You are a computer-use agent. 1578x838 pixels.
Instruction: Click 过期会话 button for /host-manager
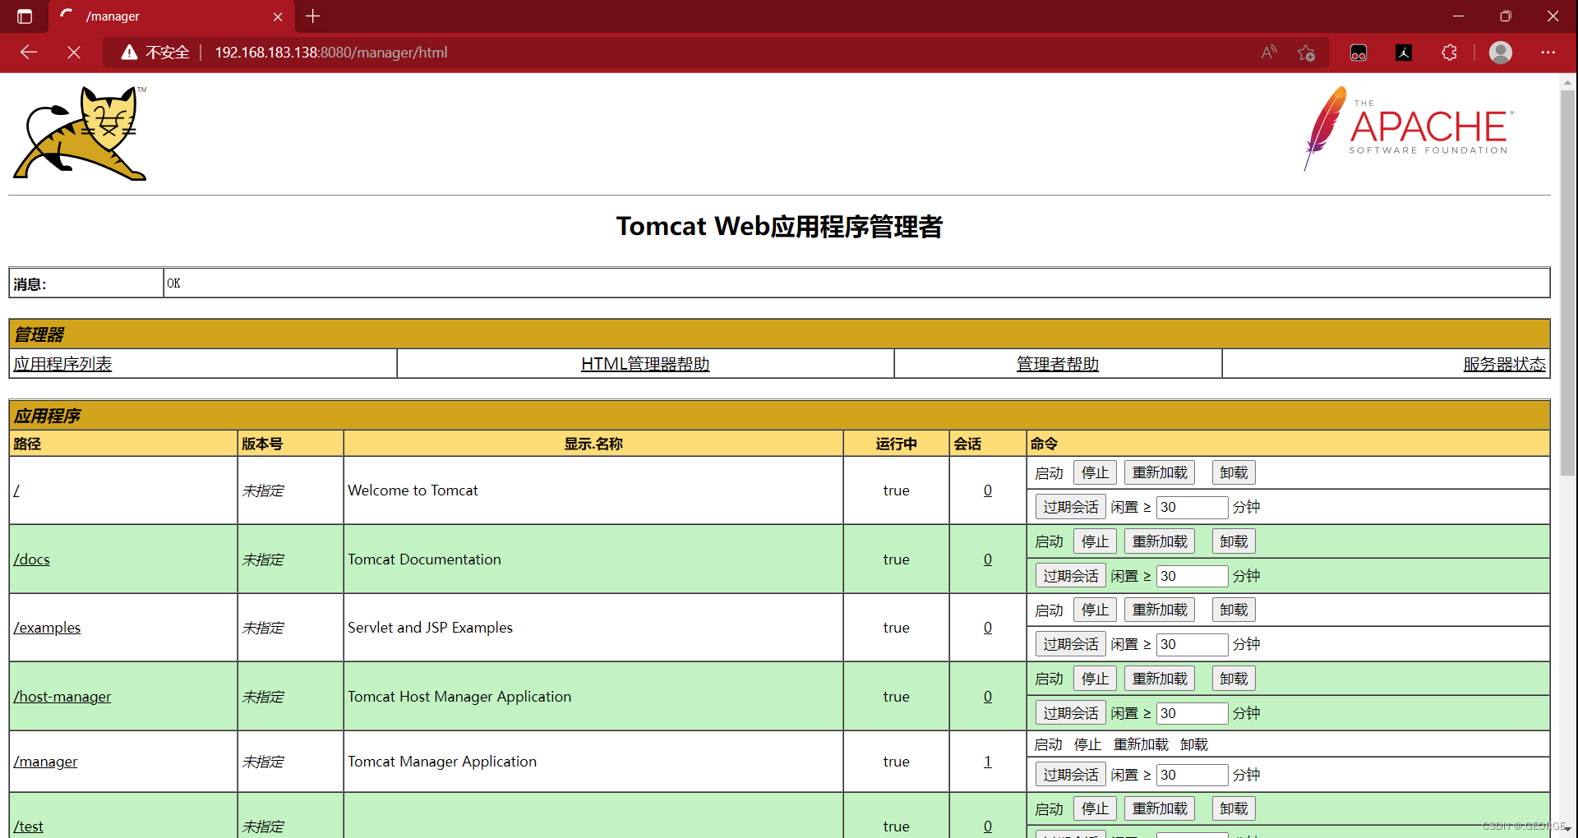coord(1070,713)
